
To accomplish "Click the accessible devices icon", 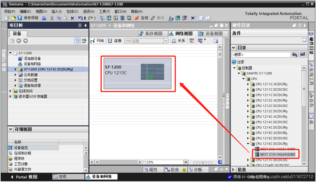I will tap(171, 18).
